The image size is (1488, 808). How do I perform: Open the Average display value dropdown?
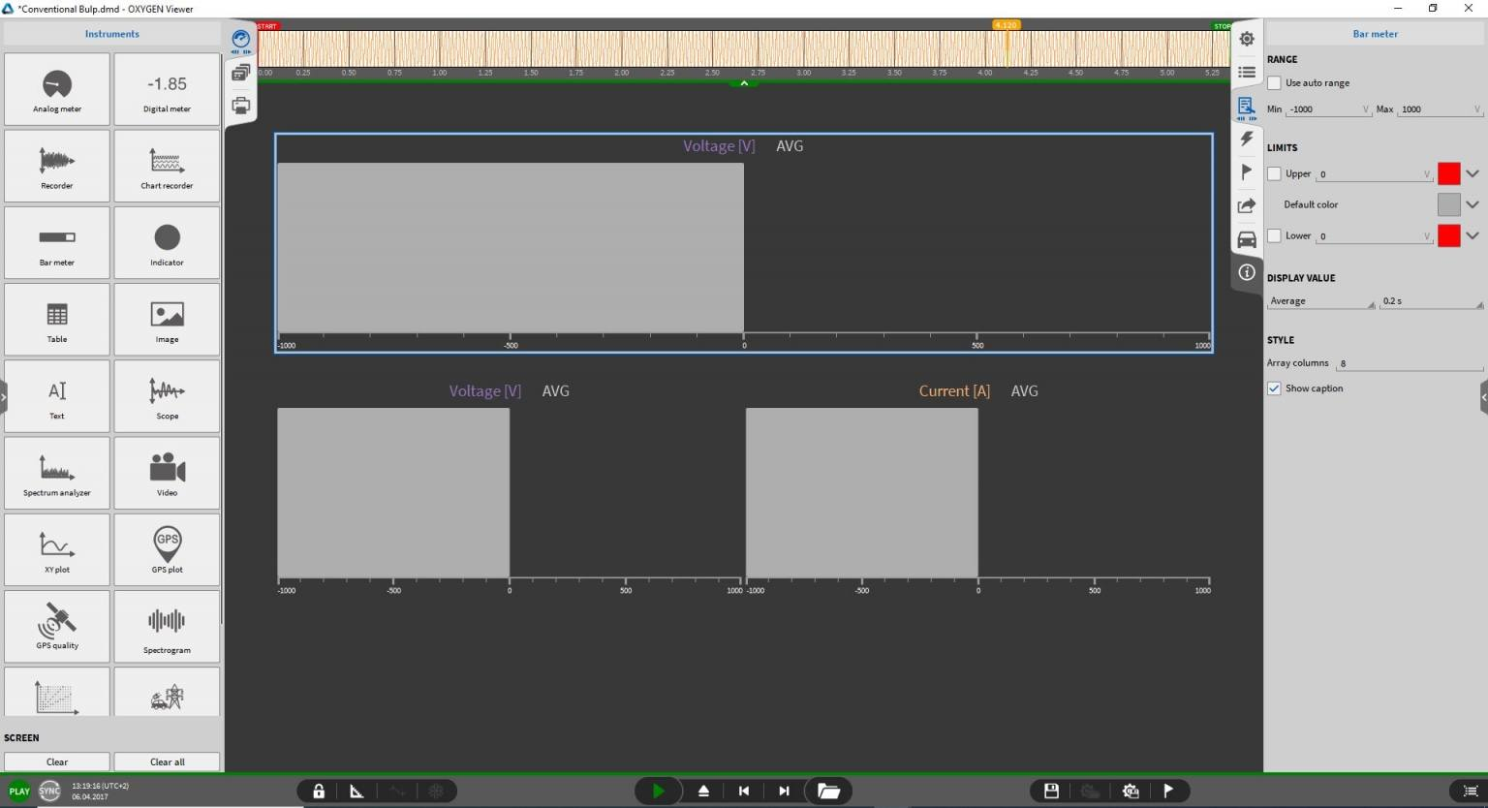(1321, 301)
